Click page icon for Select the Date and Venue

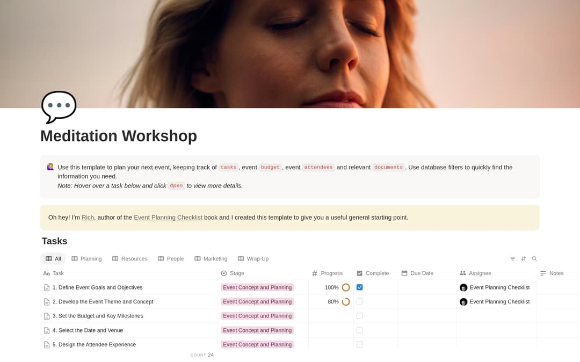[47, 330]
